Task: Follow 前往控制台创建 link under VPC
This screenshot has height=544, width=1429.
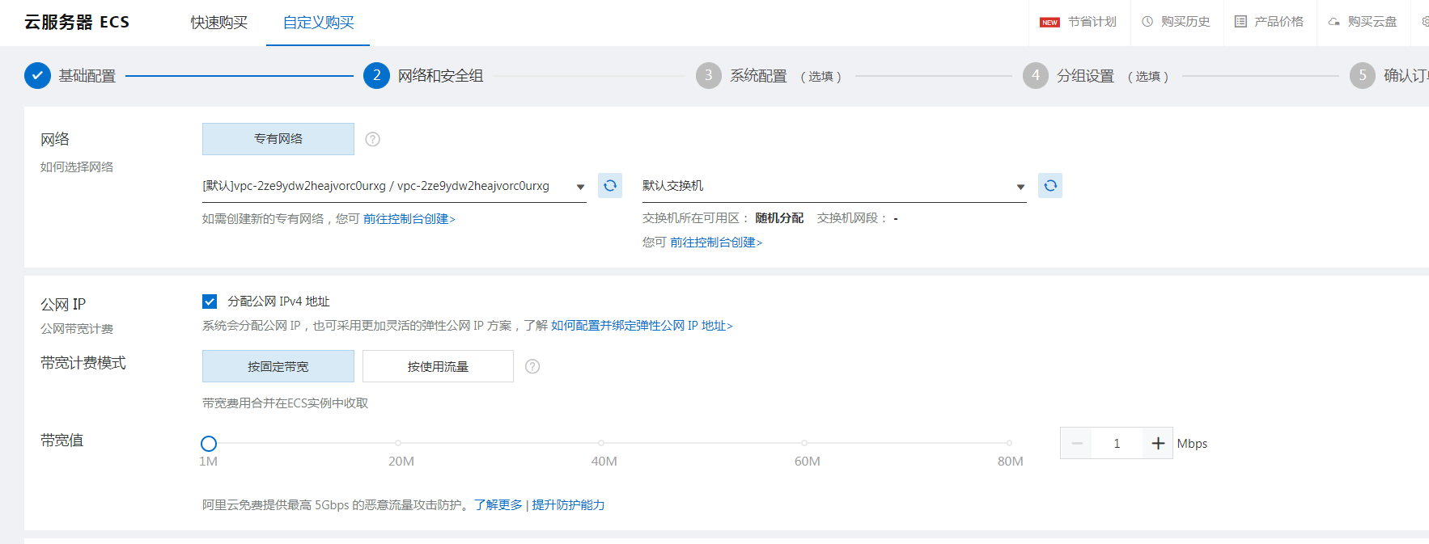Action: pyautogui.click(x=409, y=219)
